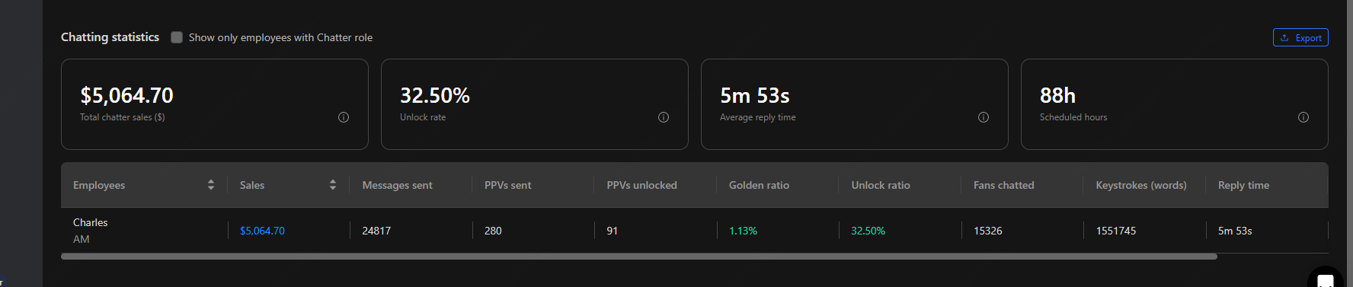Select the Unlock ratio column header

tap(881, 185)
